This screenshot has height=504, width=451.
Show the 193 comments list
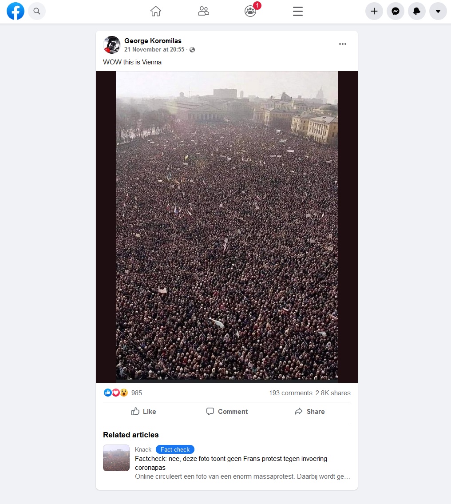pos(291,393)
